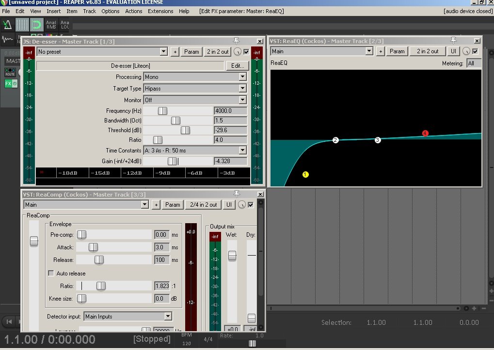
Task: Select ReaEQ band point 2
Action: (335, 140)
